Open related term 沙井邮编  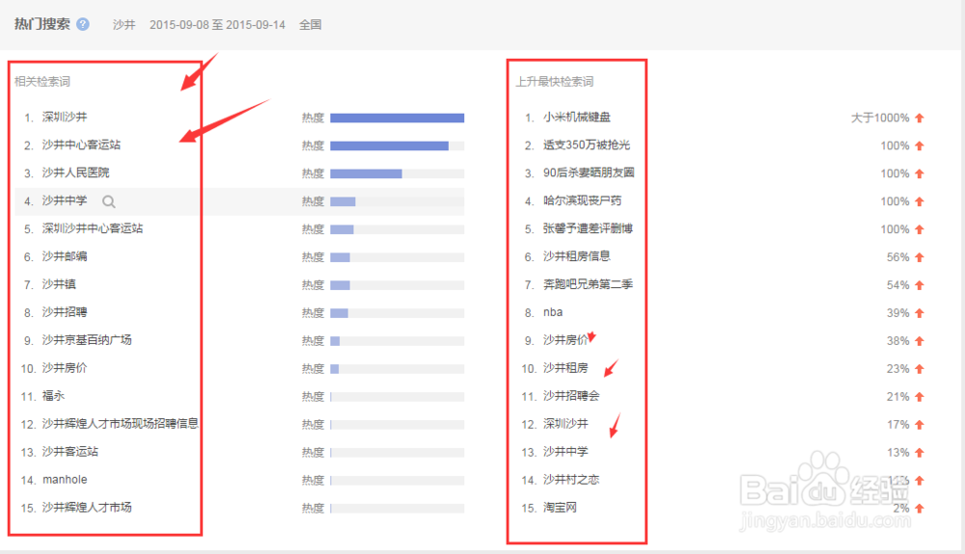click(65, 256)
